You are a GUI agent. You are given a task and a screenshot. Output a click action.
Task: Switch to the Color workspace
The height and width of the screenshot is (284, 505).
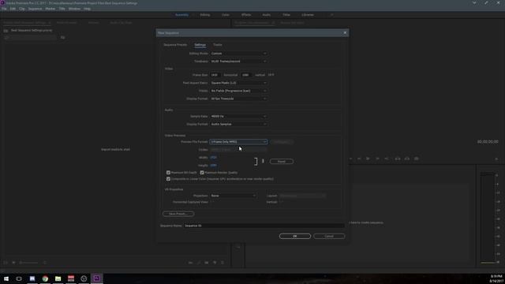tap(226, 15)
